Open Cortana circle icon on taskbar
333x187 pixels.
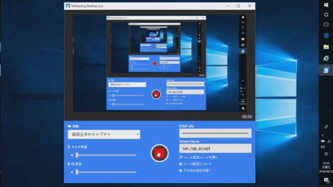(x=326, y=15)
